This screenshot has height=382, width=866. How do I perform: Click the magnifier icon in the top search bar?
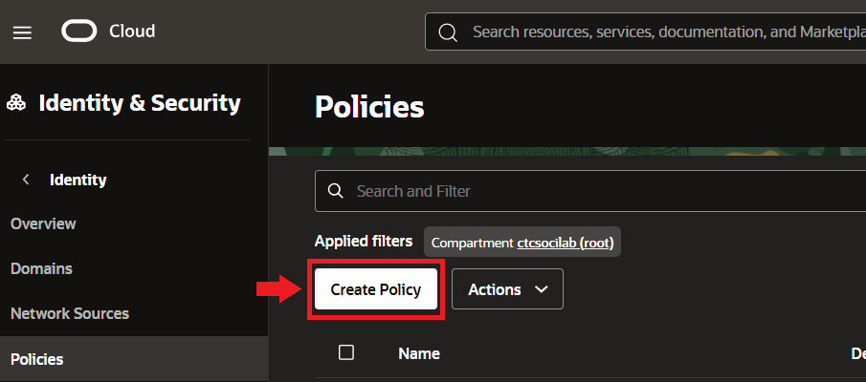[448, 32]
